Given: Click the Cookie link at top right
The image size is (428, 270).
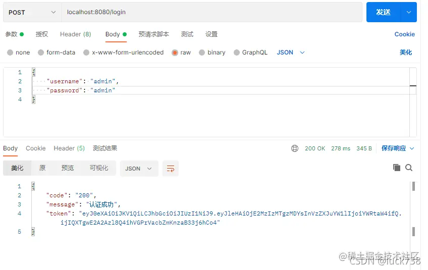Looking at the screenshot, I should (x=404, y=34).
